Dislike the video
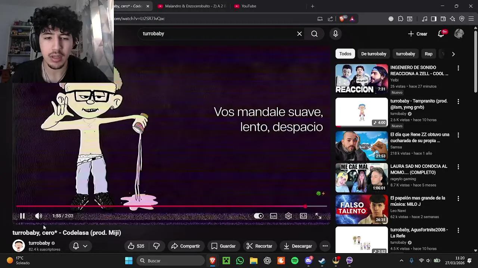478x268 pixels. 156,246
